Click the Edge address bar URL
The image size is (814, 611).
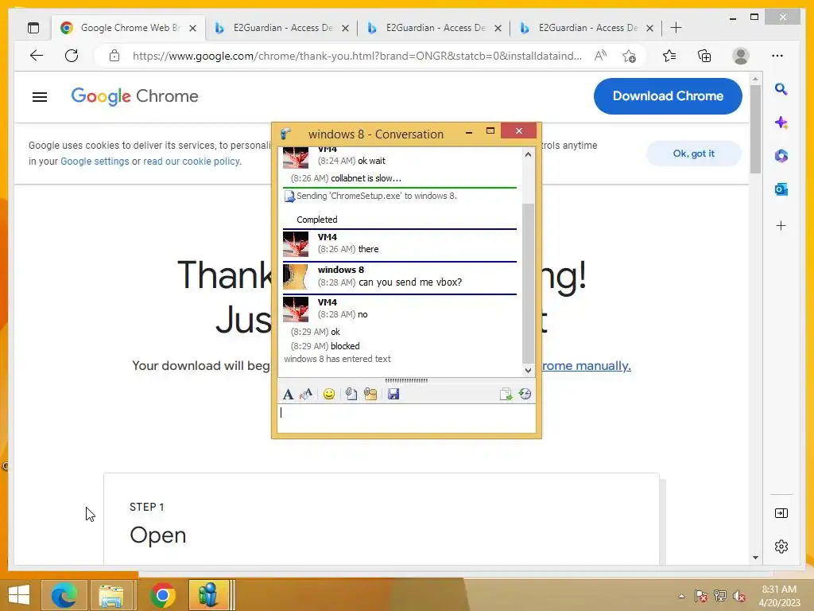pyautogui.click(x=357, y=56)
